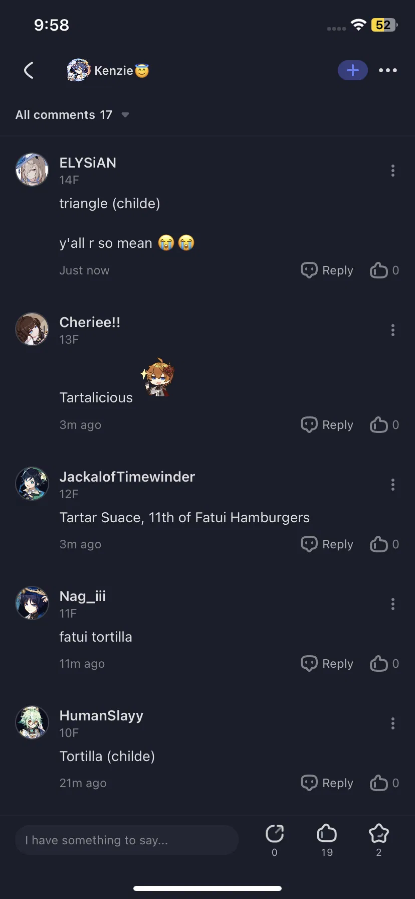Open Cheriee!!'s profile avatar

point(32,330)
